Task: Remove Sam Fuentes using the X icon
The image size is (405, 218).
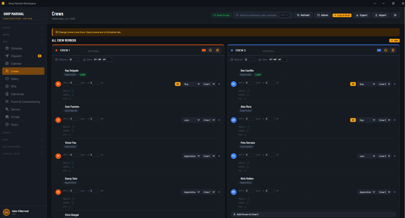Action: point(219,120)
